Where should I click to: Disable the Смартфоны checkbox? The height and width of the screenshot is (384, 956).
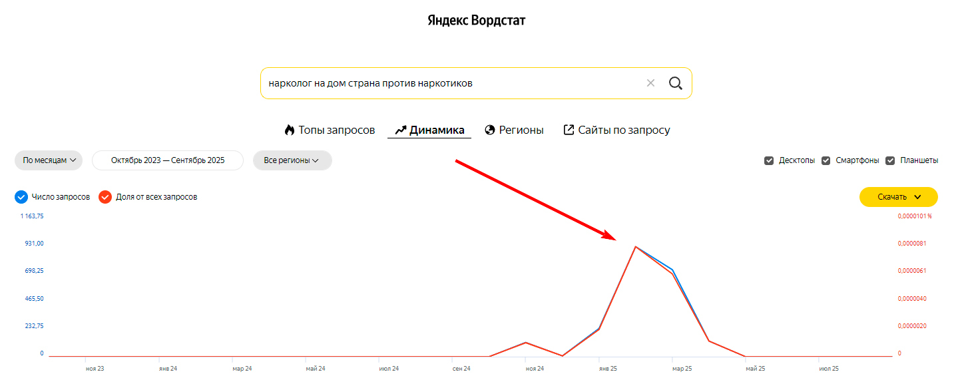click(x=826, y=160)
